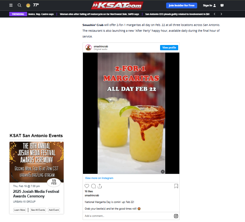Click the Instagram camera icon beside the comment field
The height and width of the screenshot is (222, 245).
[x=176, y=216]
